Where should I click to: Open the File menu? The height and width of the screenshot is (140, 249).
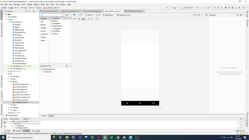tap(2, 4)
